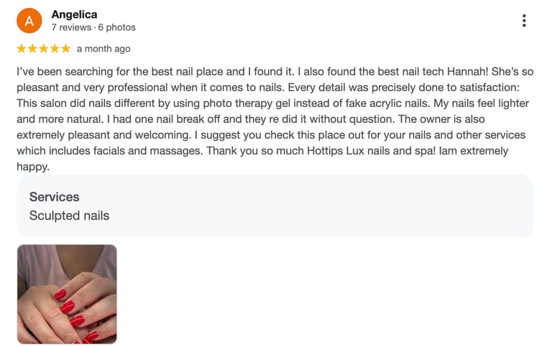552x347 pixels.
Task: Click the final word "happy." of review
Action: [x=32, y=167]
